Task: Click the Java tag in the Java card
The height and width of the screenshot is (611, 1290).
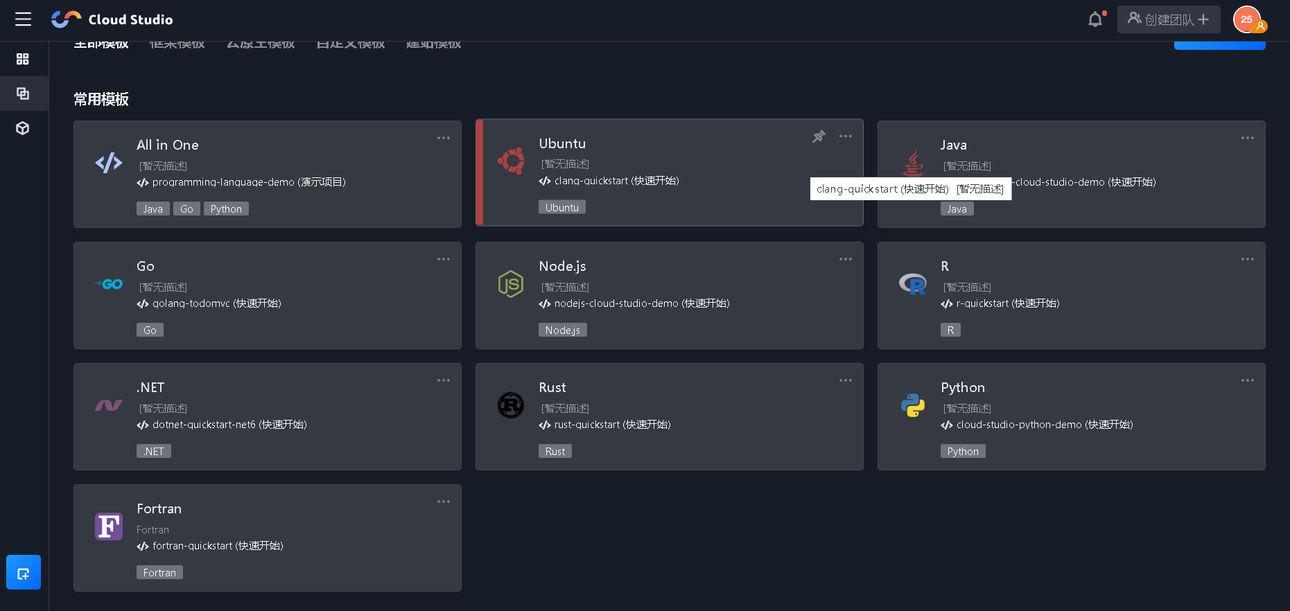Action: tap(957, 209)
